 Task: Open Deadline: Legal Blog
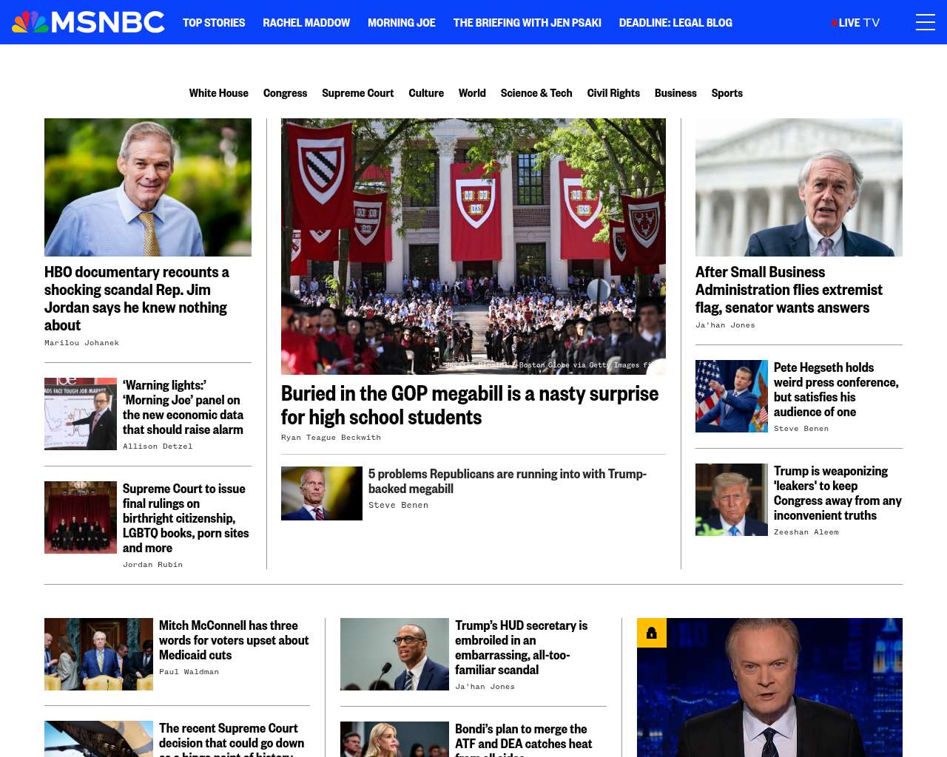tap(675, 23)
